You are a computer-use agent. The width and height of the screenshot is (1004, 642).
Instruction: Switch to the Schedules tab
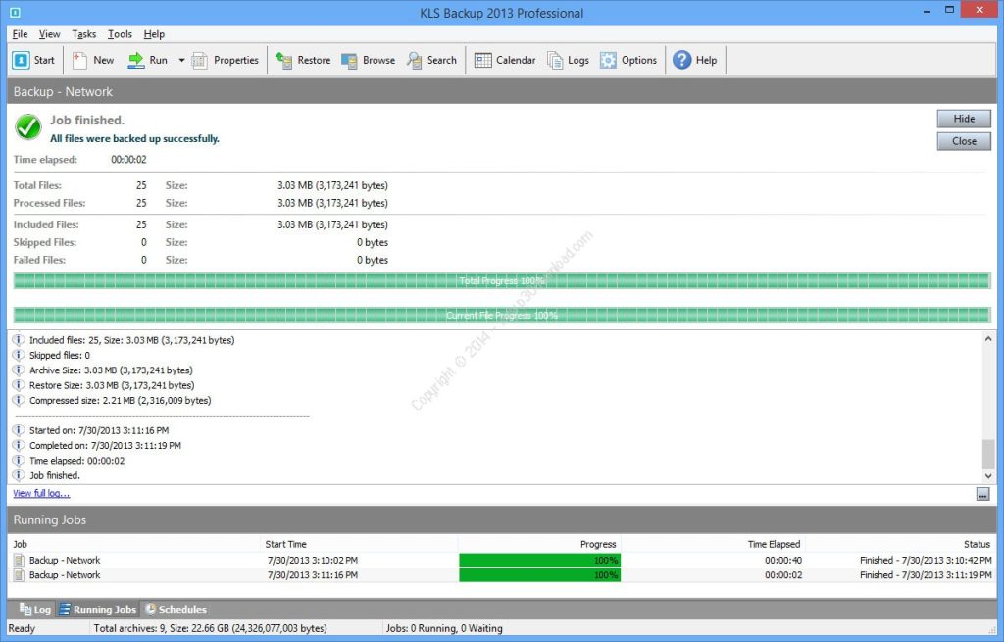pyautogui.click(x=176, y=608)
